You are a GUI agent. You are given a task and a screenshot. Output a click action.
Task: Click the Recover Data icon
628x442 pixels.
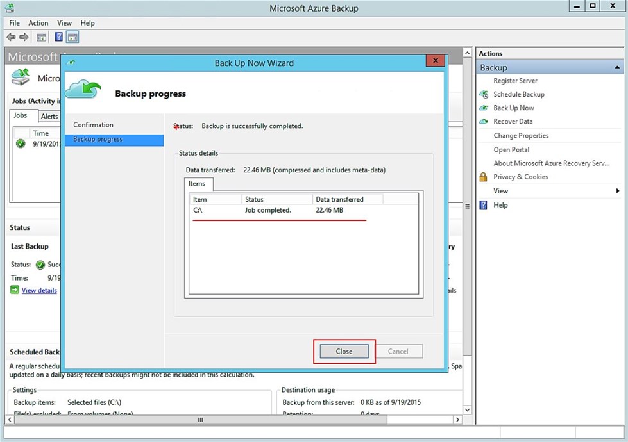pyautogui.click(x=484, y=121)
